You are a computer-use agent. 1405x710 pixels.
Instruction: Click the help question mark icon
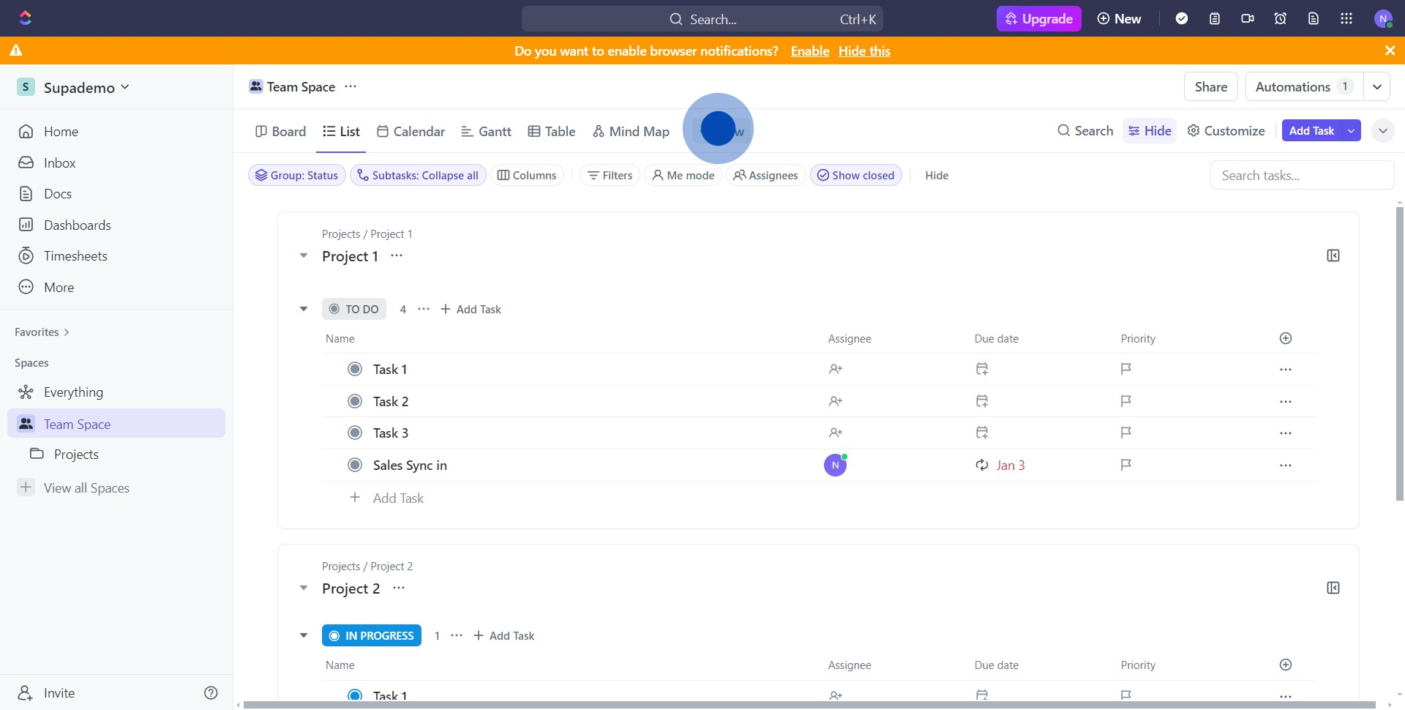(211, 693)
